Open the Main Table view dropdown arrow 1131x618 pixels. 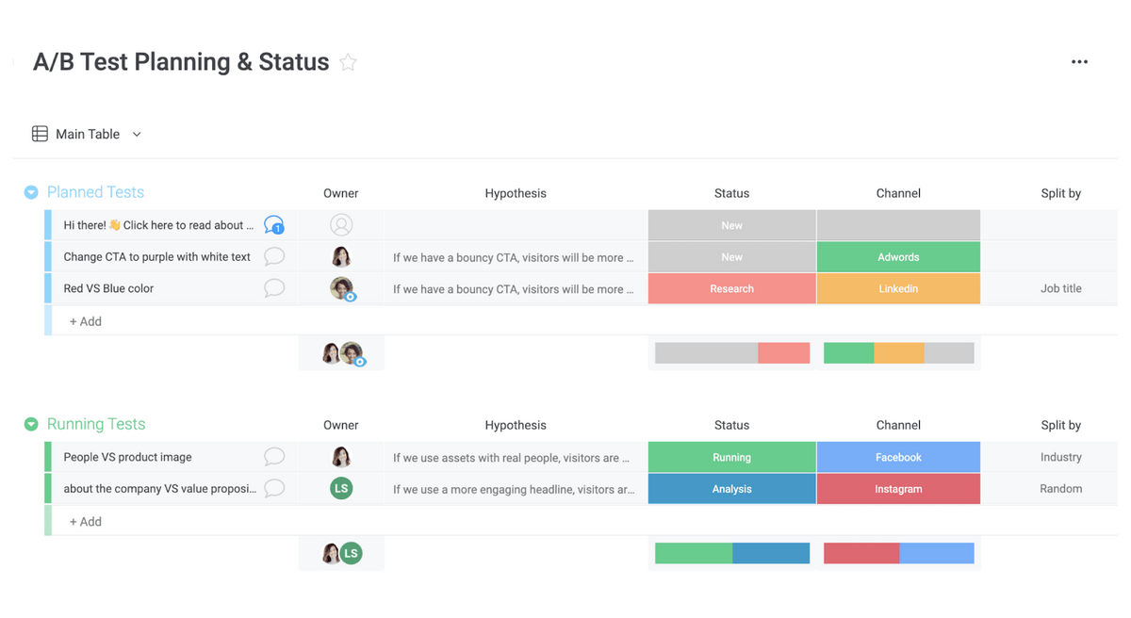click(137, 135)
